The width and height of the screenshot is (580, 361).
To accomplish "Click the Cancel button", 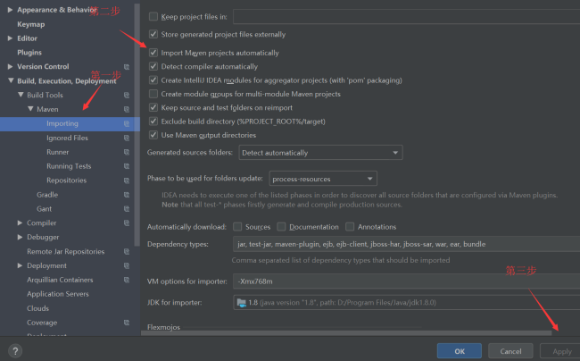I will tap(510, 351).
